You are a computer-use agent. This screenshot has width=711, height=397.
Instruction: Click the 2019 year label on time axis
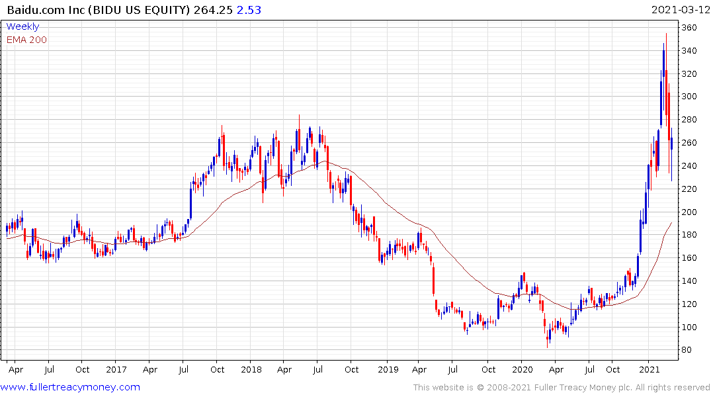(x=388, y=370)
